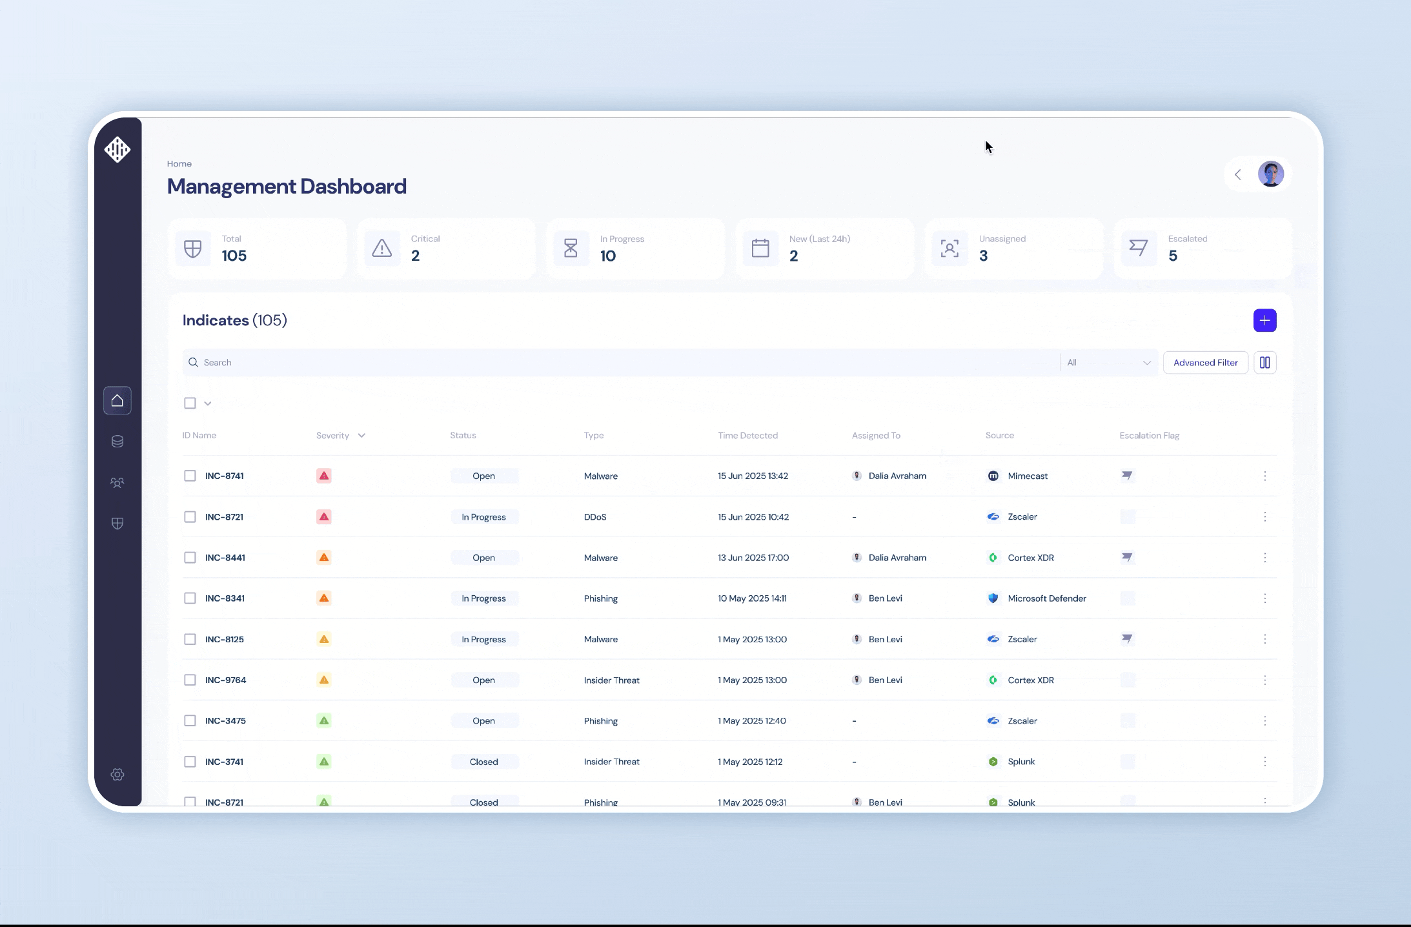The image size is (1411, 927).
Task: Click the hourglass icon on In Progress card
Action: 571,248
